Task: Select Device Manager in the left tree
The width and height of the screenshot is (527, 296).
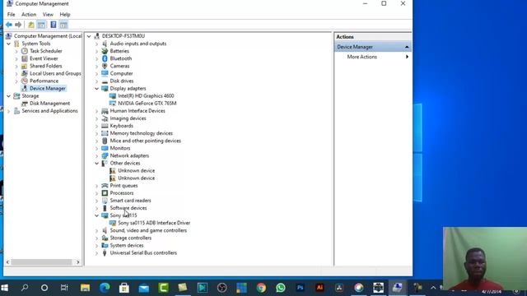Action: click(48, 88)
